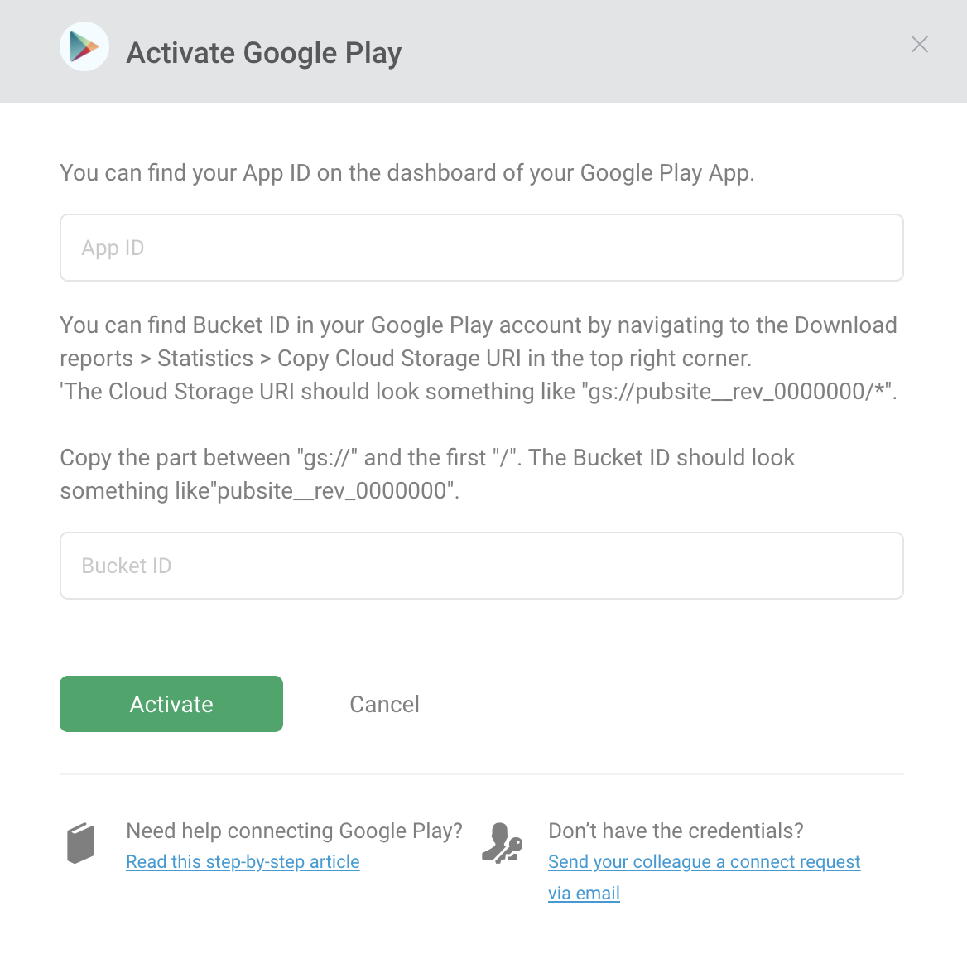Click the 'Don't have the credentials?' text
This screenshot has height=959, width=967.
pyautogui.click(x=676, y=831)
